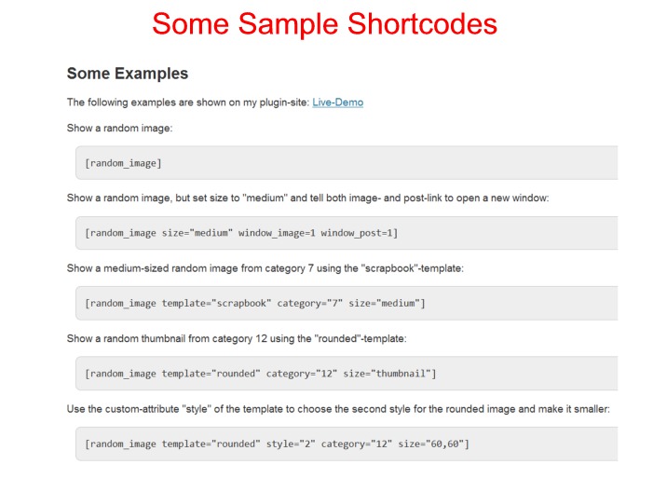
Task: Click the [random_image] shortcode box
Action: 347,163
